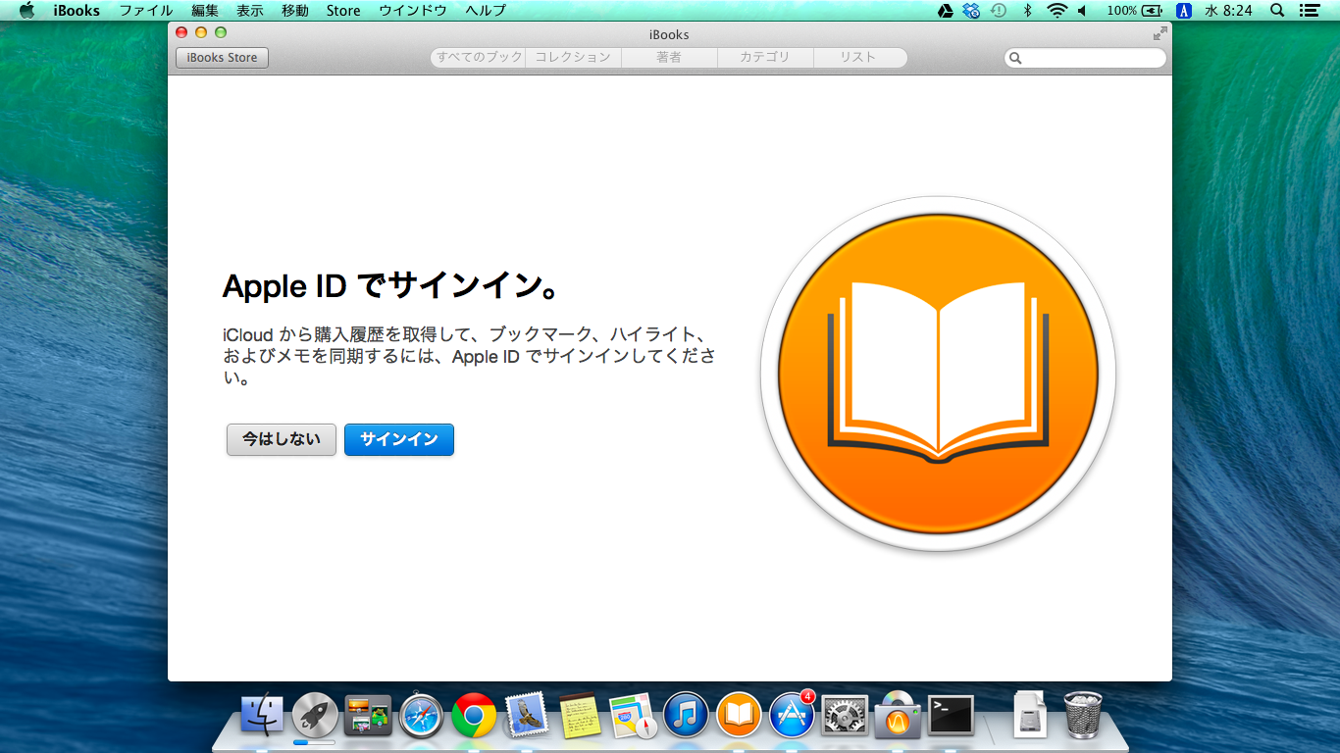Open App Store with badge 4
The image size is (1340, 753).
click(x=792, y=715)
